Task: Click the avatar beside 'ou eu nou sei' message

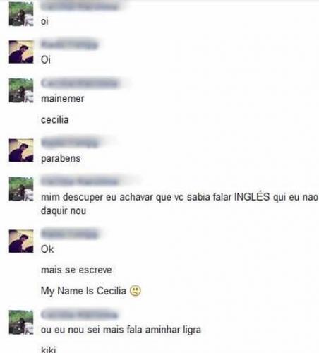Action: pos(21,322)
